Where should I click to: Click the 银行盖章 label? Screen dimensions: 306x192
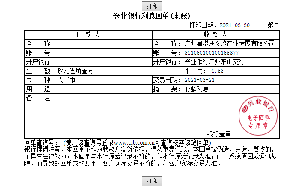coord(220,134)
